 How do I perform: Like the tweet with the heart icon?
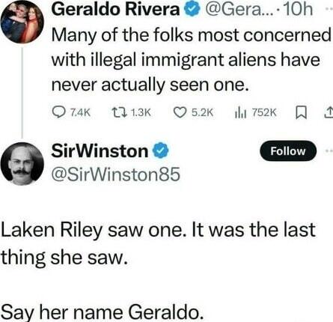click(x=180, y=112)
